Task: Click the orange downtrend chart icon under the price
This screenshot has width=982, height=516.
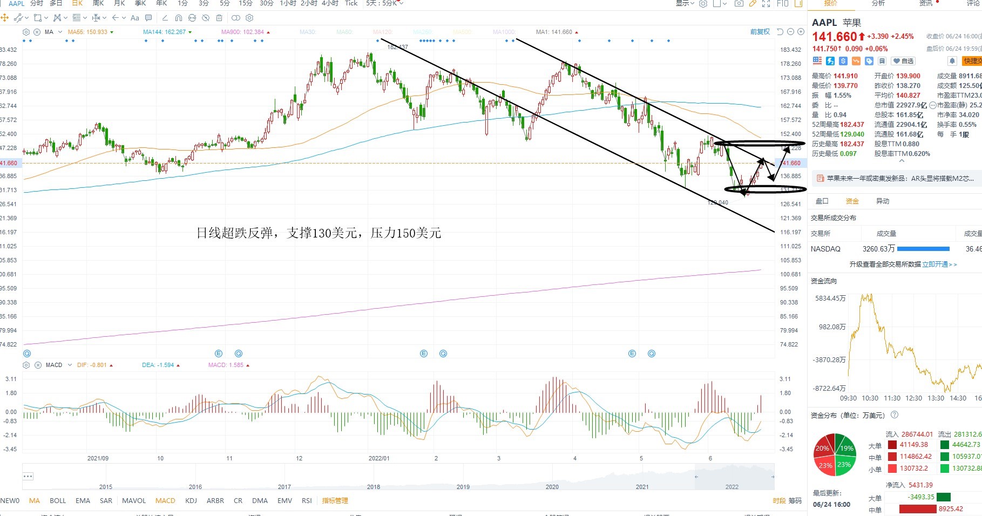Action: (856, 61)
